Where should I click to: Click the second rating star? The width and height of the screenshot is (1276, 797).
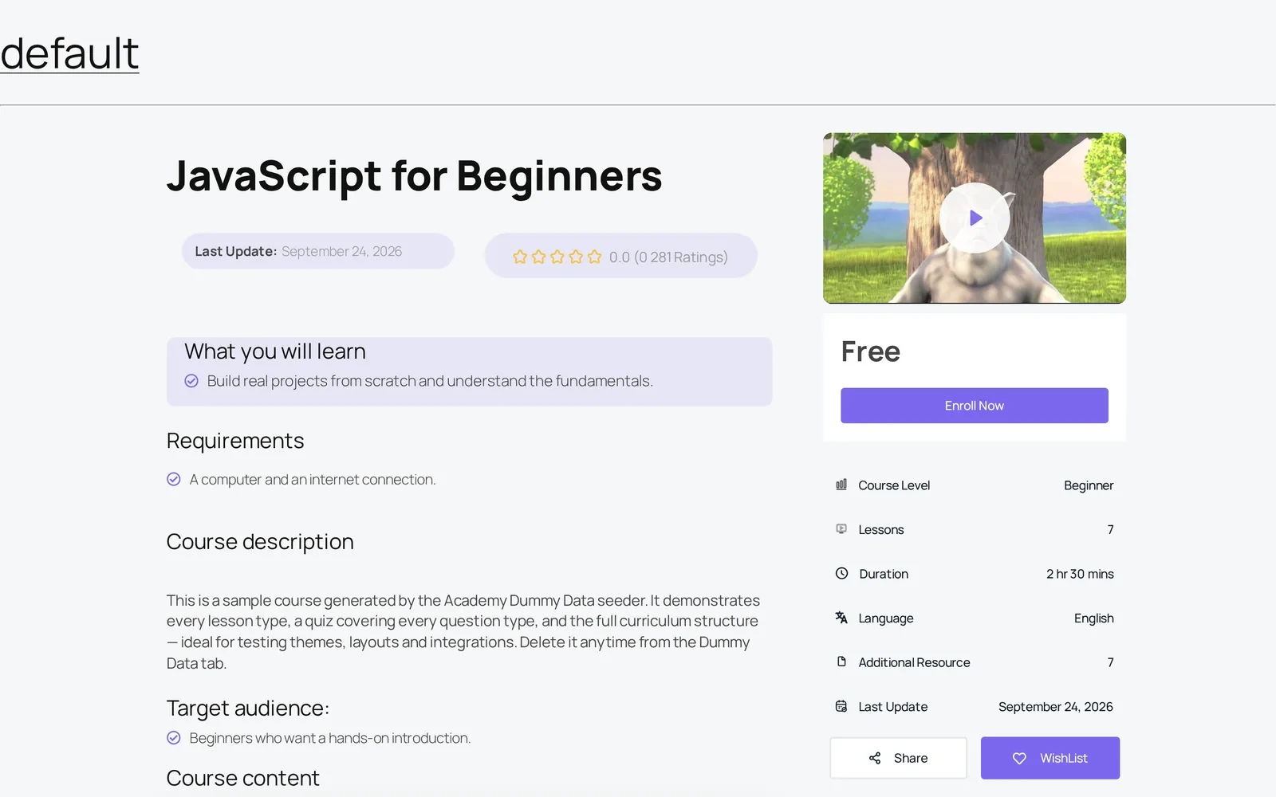click(538, 257)
